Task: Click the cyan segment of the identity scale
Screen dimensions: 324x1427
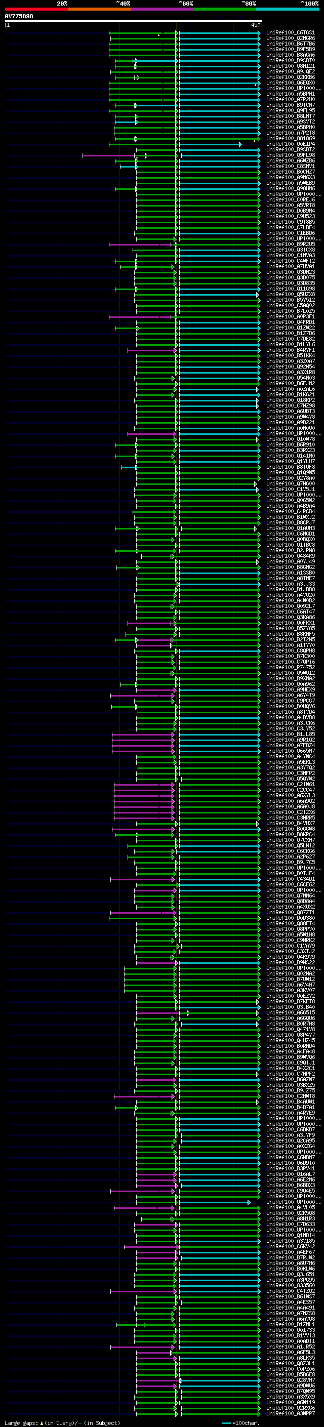Action: [288, 10]
